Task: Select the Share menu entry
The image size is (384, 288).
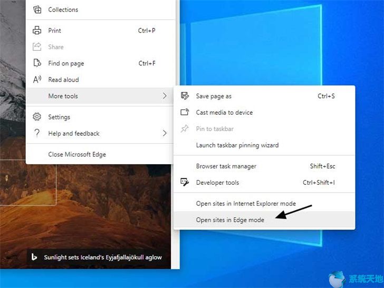Action: pyautogui.click(x=101, y=47)
